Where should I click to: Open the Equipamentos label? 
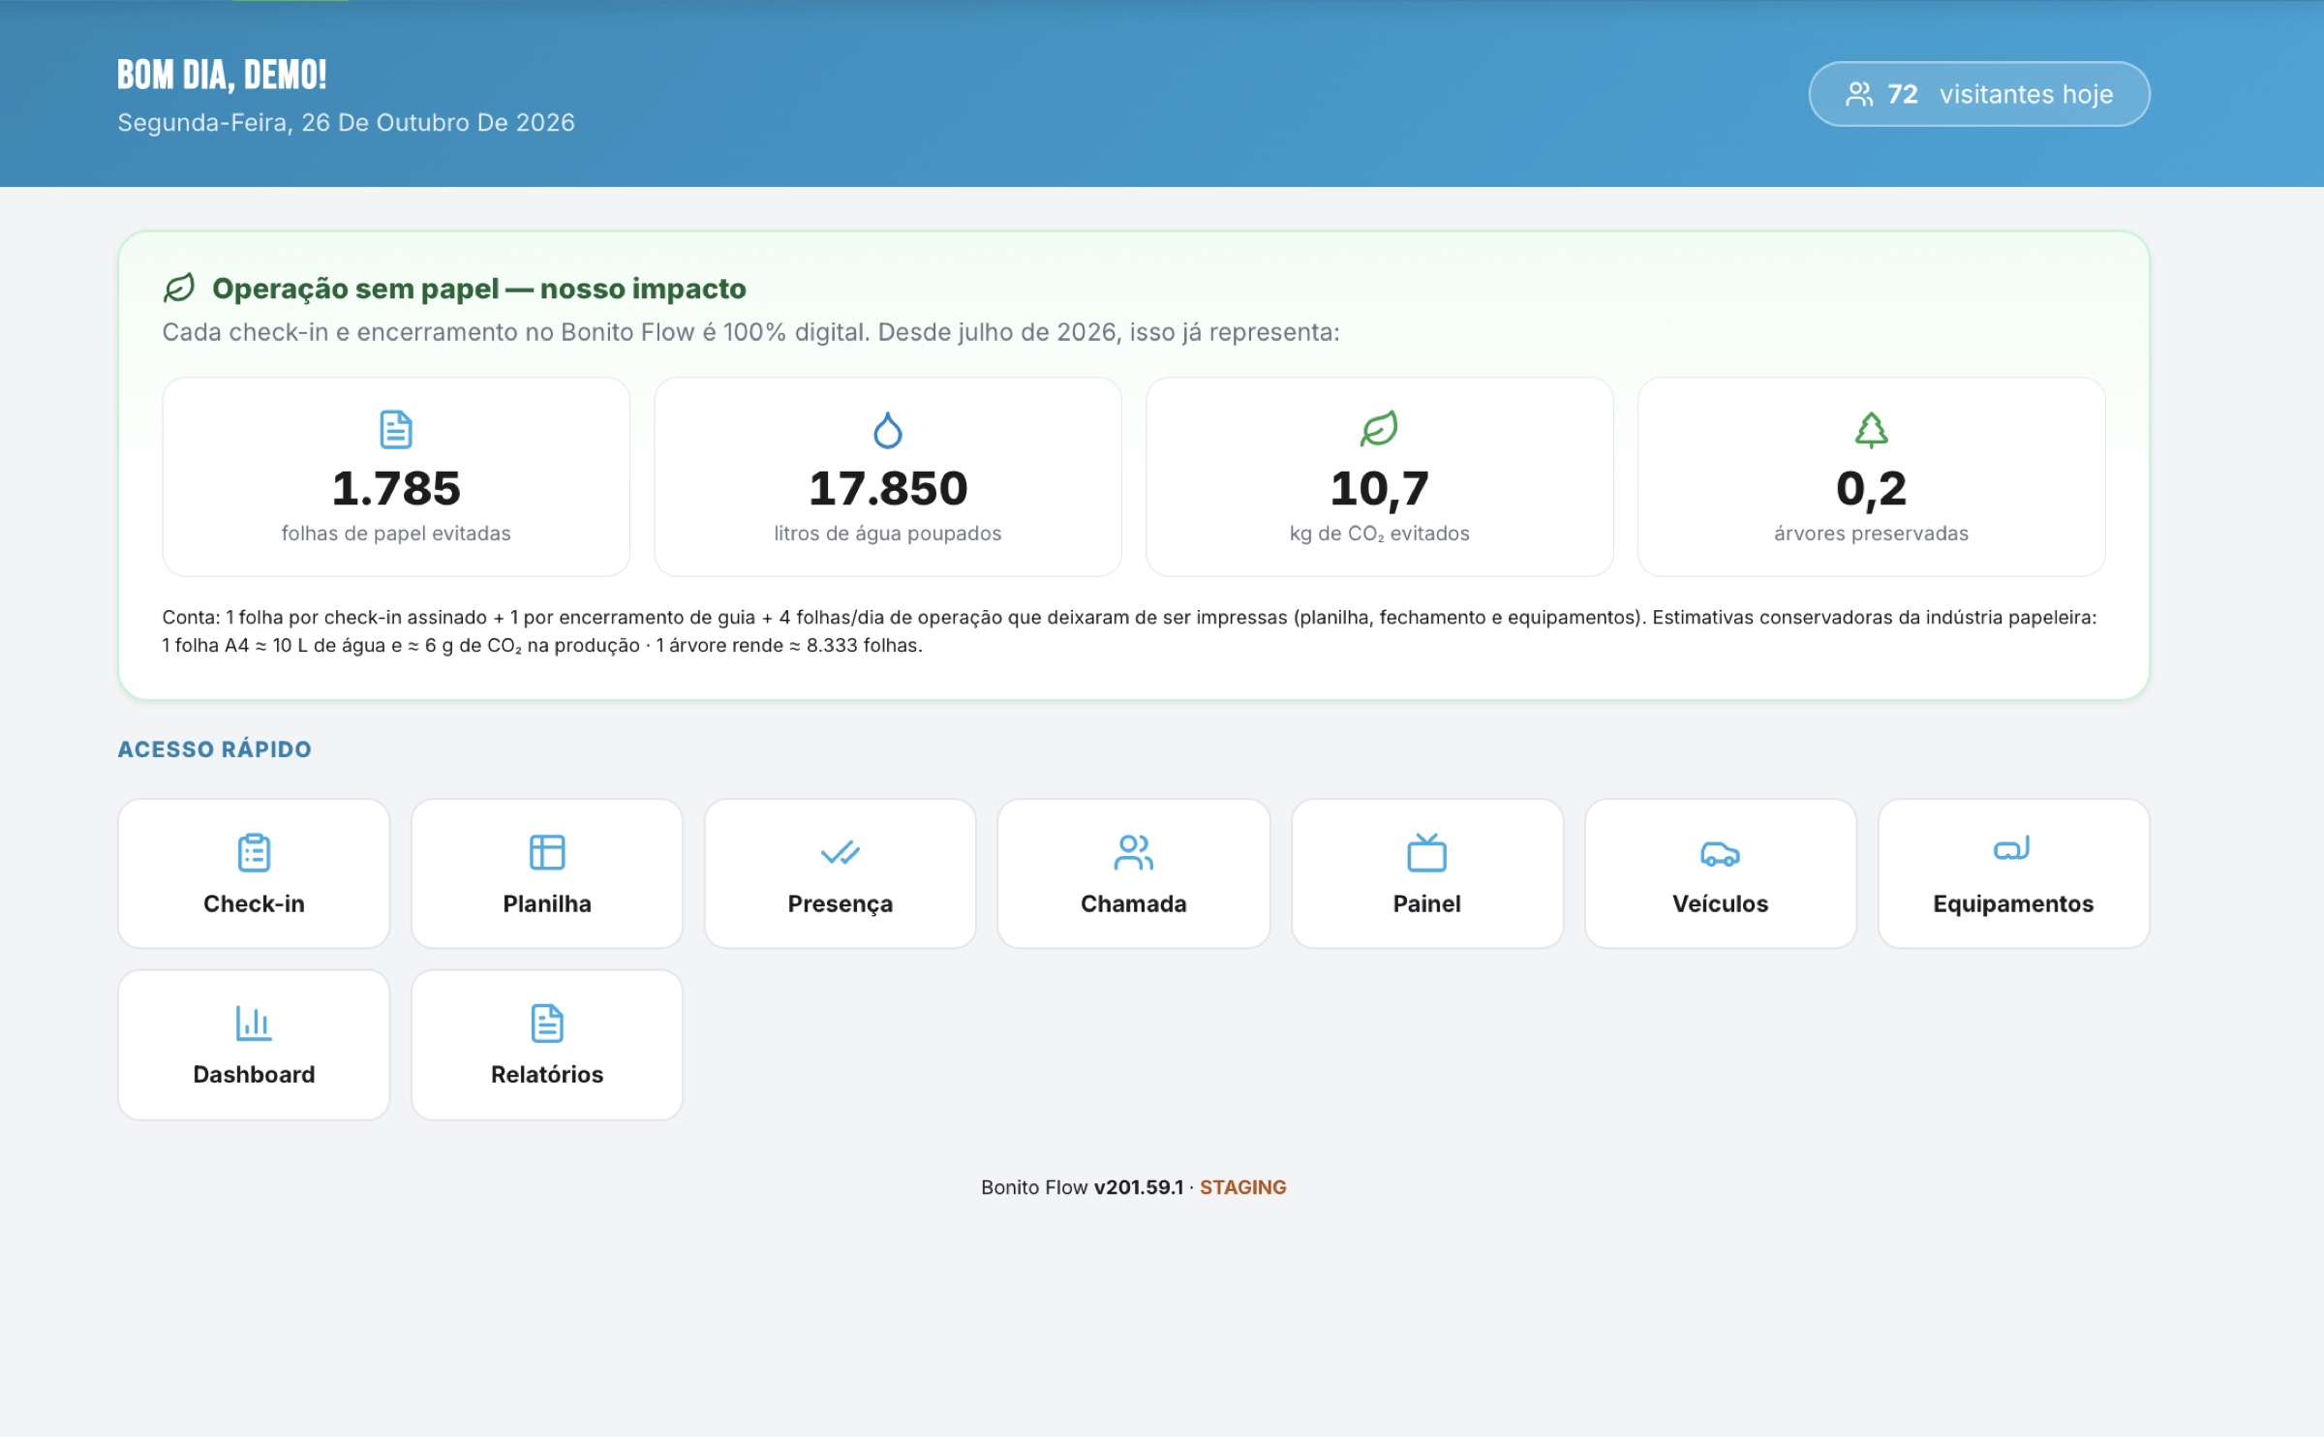[x=2014, y=903]
